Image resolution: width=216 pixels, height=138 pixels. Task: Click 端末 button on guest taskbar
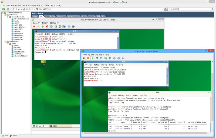pyautogui.click(x=60, y=126)
